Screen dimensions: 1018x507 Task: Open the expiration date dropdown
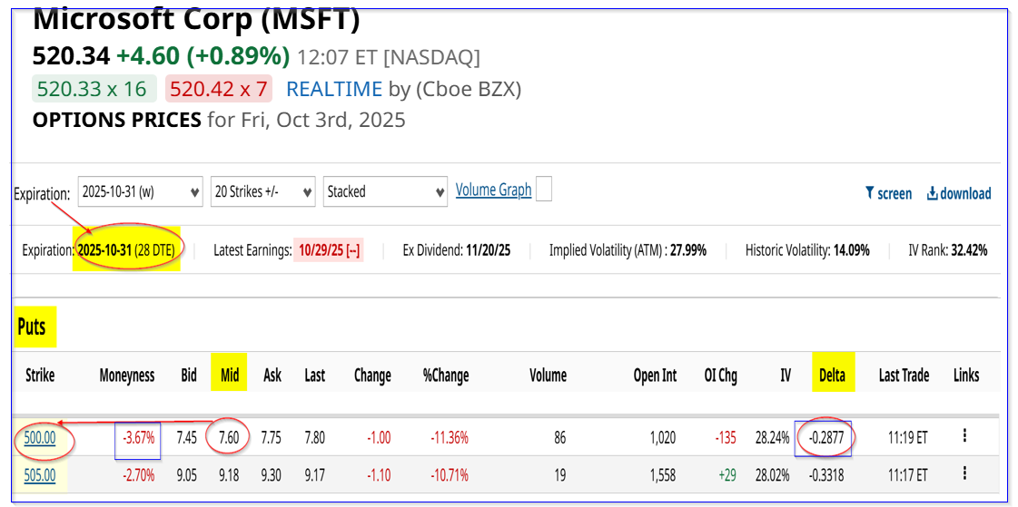pos(141,192)
